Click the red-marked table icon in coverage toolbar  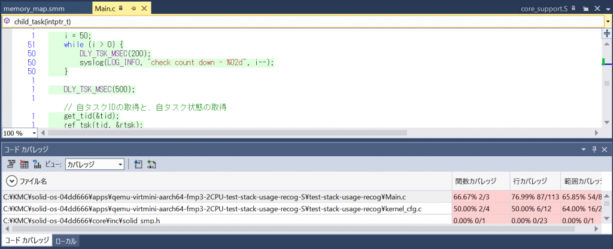pos(24,164)
